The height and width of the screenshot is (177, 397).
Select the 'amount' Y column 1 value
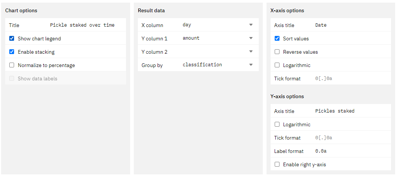click(191, 38)
